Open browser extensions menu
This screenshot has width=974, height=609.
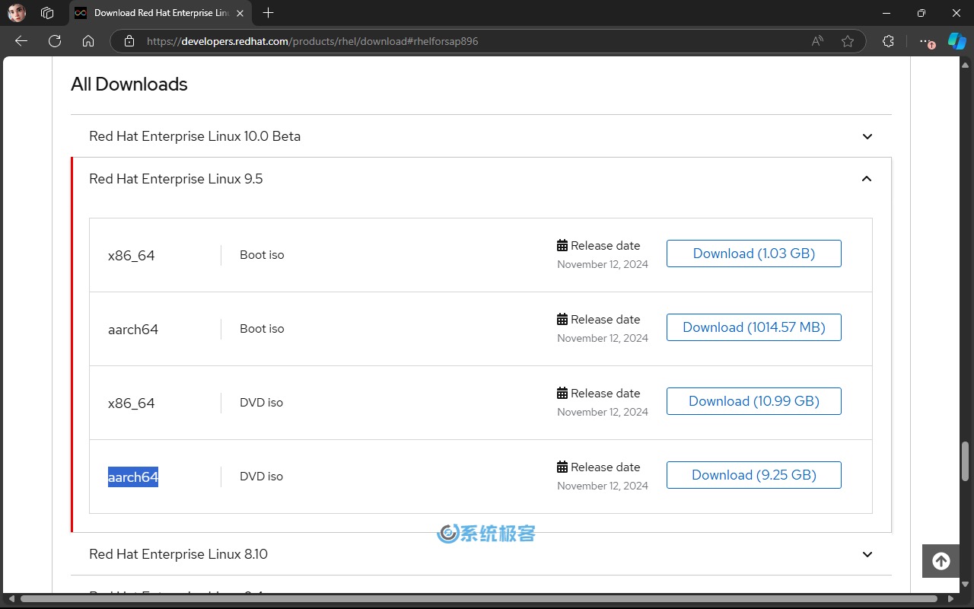888,41
